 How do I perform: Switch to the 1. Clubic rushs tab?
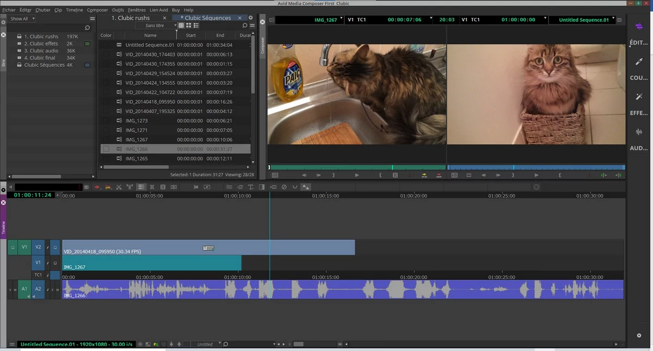(x=131, y=18)
